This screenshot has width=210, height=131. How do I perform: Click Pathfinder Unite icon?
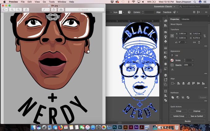pos(173,97)
